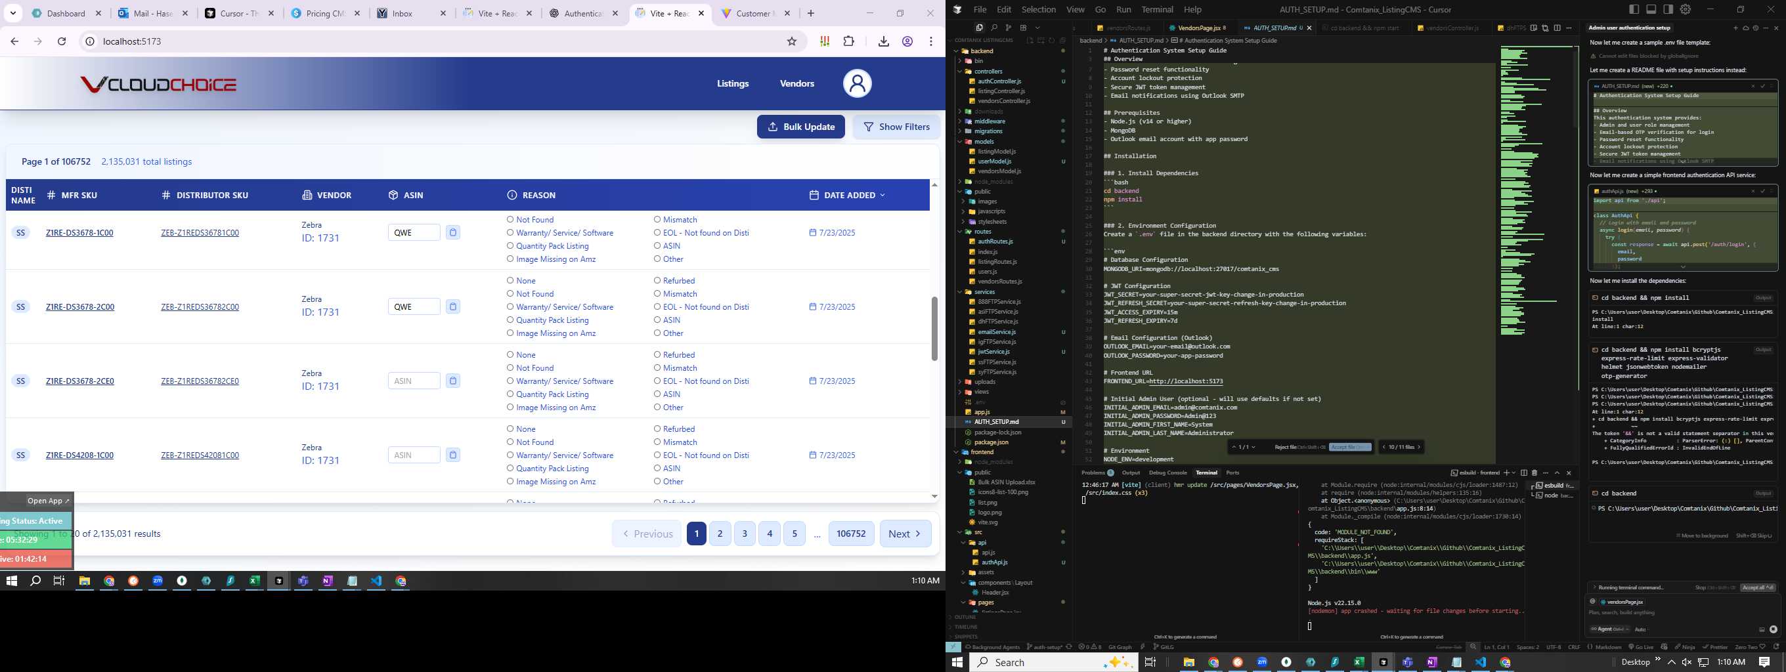Select Other reason for Z1RE-DS4208-1C00
This screenshot has height=672, width=1786.
tap(657, 482)
